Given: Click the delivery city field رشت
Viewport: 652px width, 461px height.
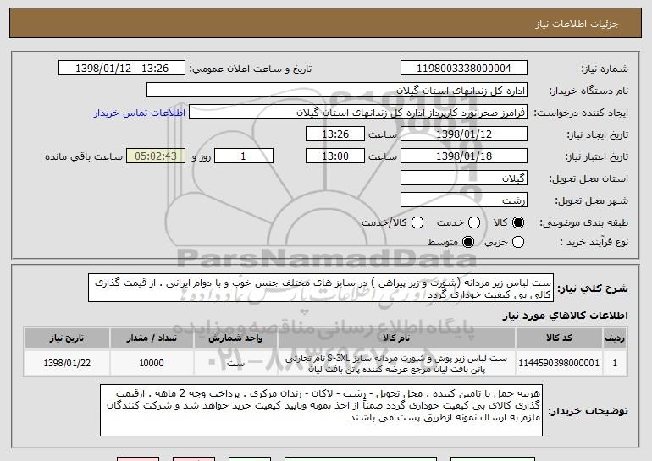Looking at the screenshot, I should tap(464, 200).
